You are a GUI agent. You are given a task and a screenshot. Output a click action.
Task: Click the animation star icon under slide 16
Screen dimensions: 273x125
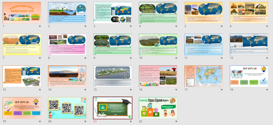pos(176,90)
